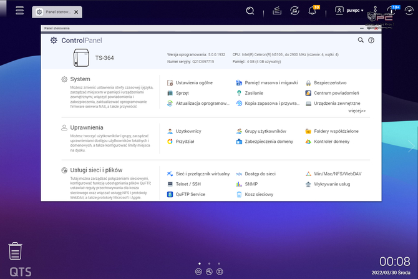Image resolution: width=418 pixels, height=279 pixels.
Task: Search inside the Control Panel
Action: [361, 40]
